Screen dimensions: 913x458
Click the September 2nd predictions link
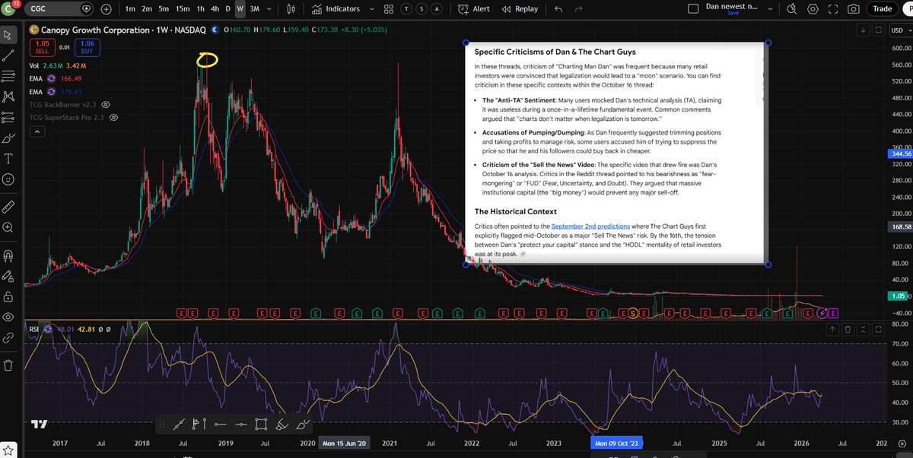(590, 226)
